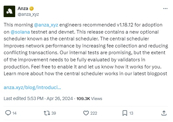Visit the anza.xyz/blog/introduci... link

pyautogui.click(x=32, y=87)
